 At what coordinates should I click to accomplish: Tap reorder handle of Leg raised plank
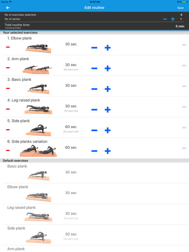(184, 107)
